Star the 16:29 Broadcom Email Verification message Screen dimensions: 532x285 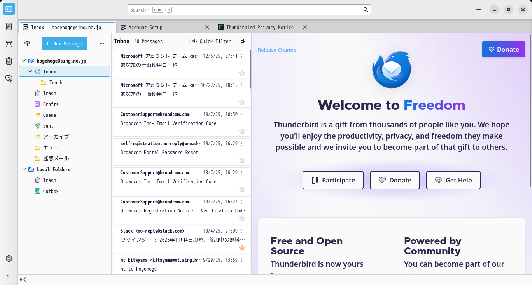tap(242, 189)
